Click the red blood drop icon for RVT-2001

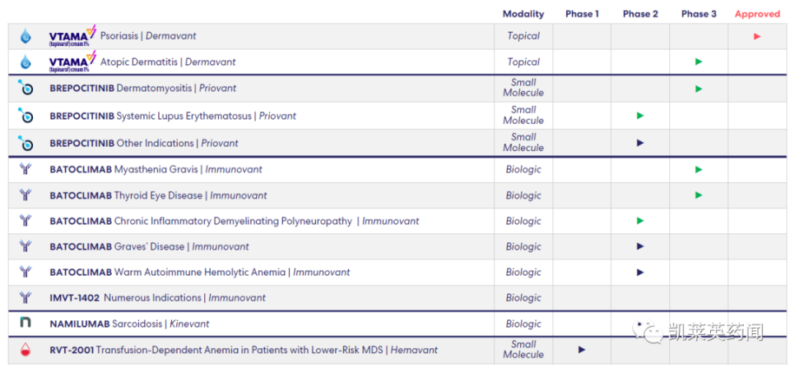[26, 350]
